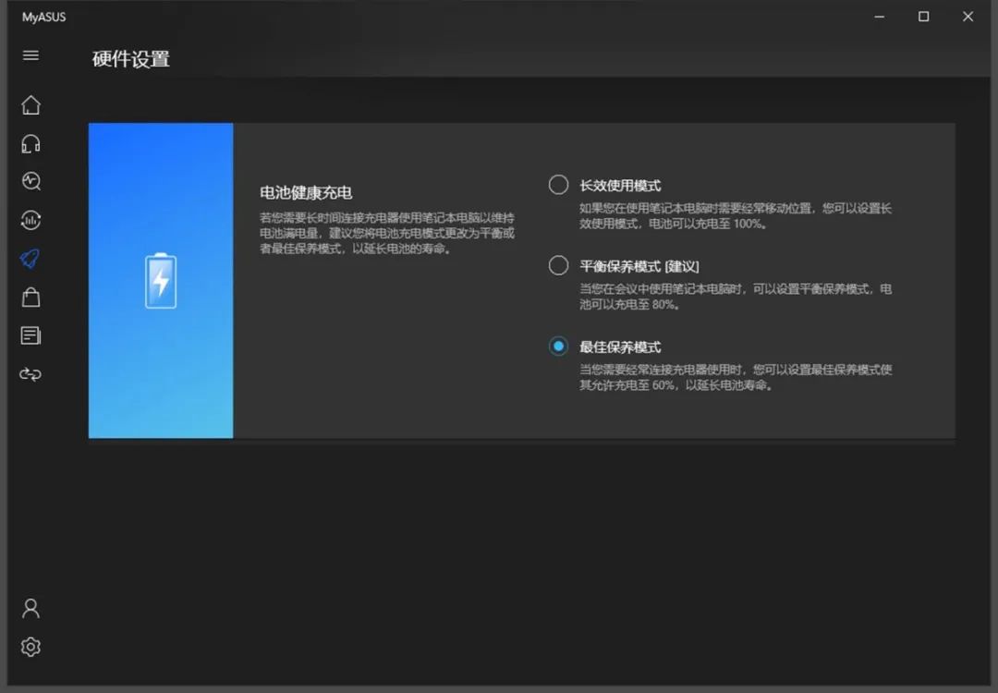This screenshot has height=693, width=998.
Task: Open the system optimization dashboard icon
Action: (x=30, y=220)
